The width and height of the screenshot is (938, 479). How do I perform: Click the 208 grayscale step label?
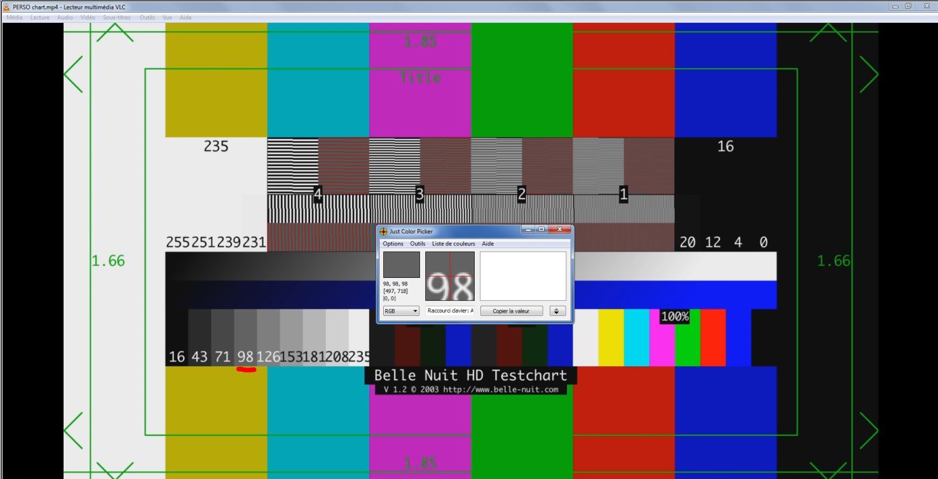337,357
